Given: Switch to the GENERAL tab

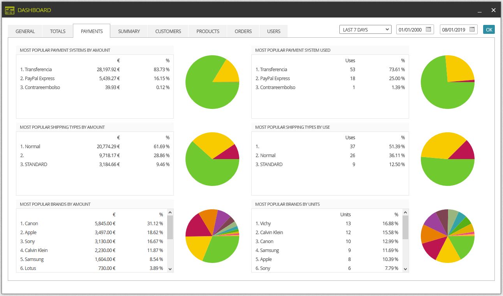Looking at the screenshot, I should point(25,31).
